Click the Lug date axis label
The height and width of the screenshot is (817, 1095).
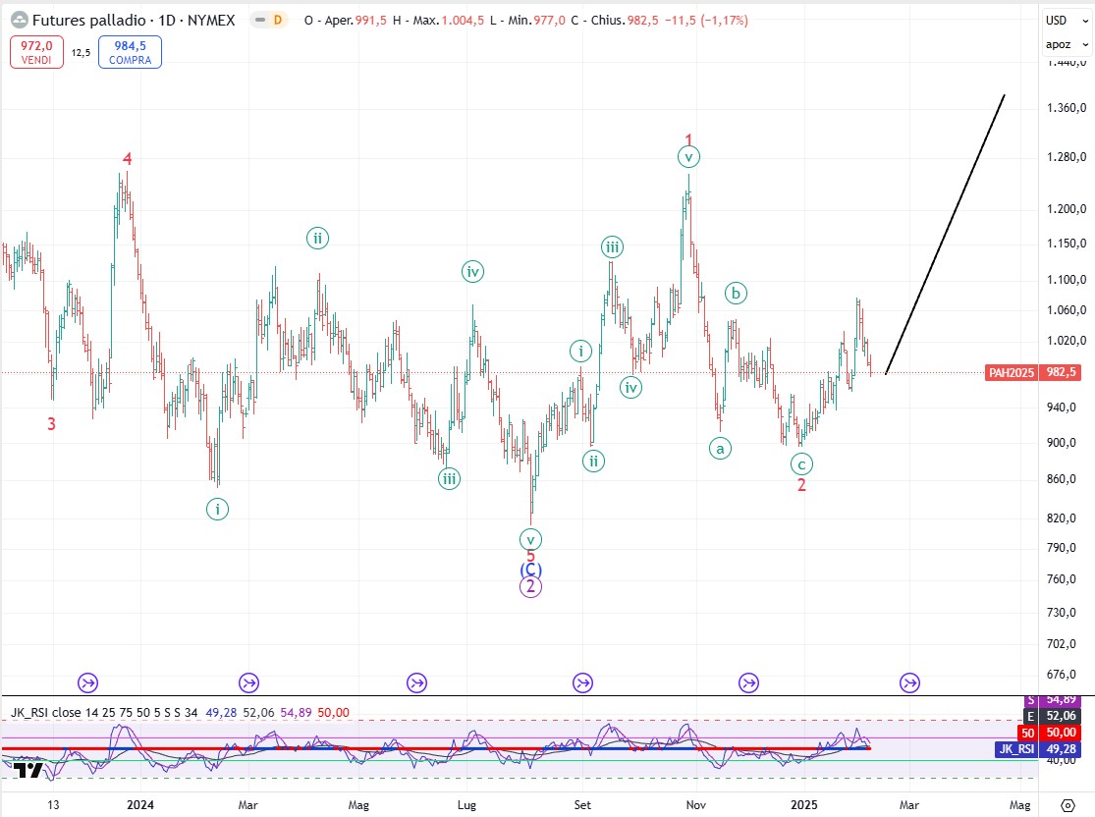click(x=466, y=805)
